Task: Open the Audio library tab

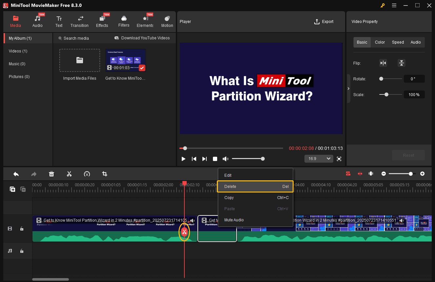Action: [x=37, y=21]
